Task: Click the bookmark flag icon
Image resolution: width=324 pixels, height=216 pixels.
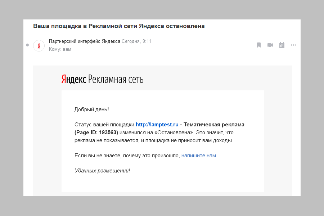Action: coord(258,45)
